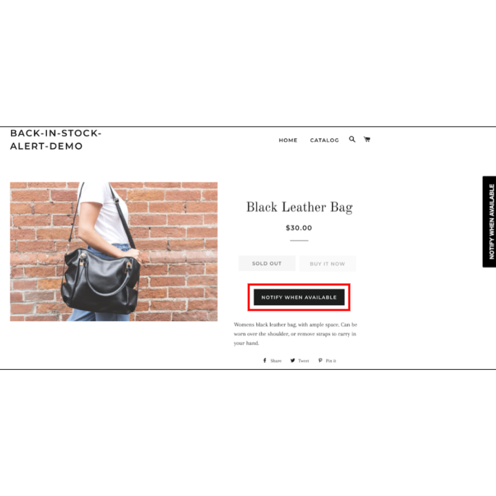Click the Pinterest pin icon

(x=320, y=360)
